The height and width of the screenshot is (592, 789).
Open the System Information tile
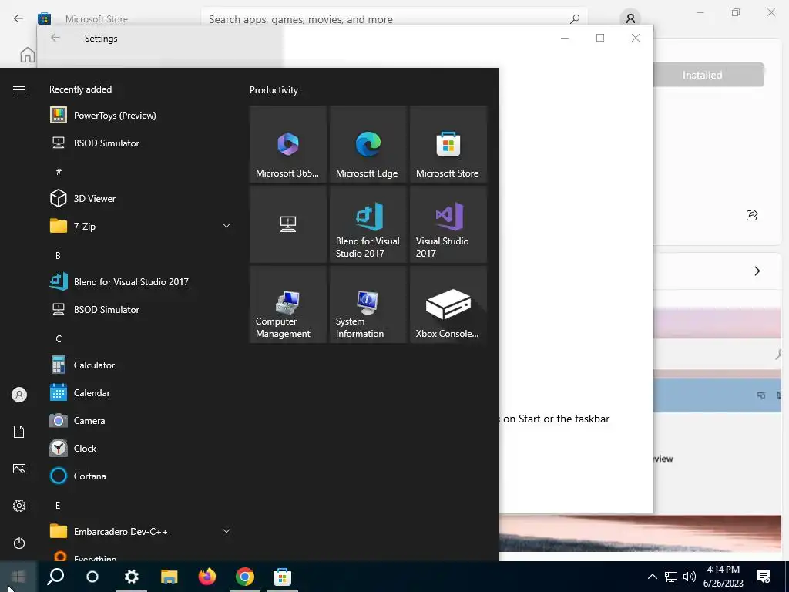point(368,304)
